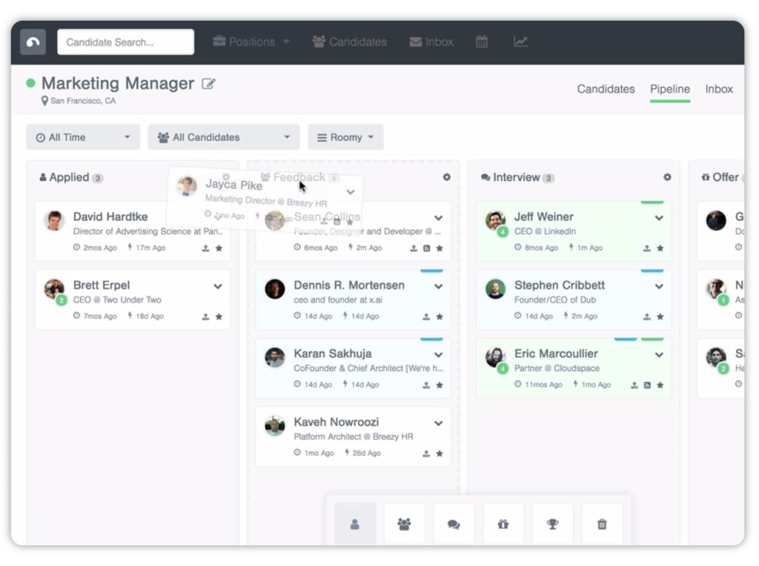Expand Kaveh Nowroozi's card chevron
Image resolution: width=759 pixels, height=566 pixels.
(439, 423)
